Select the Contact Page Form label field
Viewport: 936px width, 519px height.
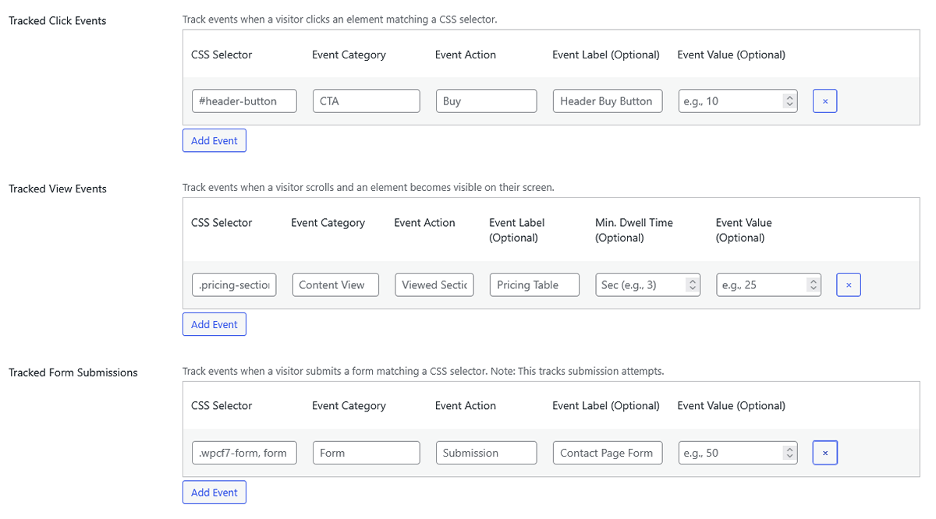point(607,453)
